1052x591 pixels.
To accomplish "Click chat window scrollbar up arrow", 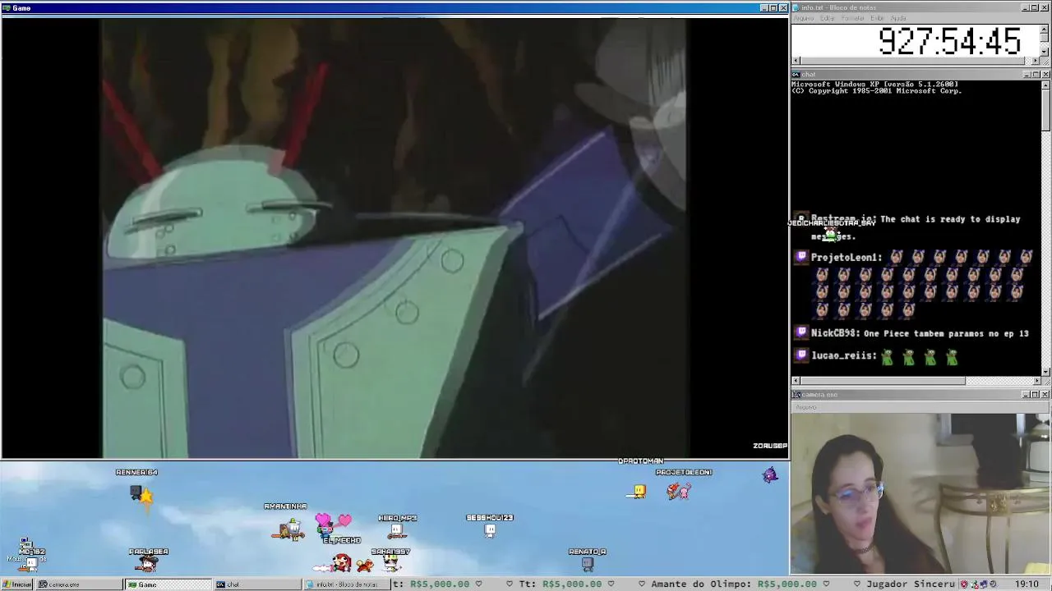I will point(1045,85).
